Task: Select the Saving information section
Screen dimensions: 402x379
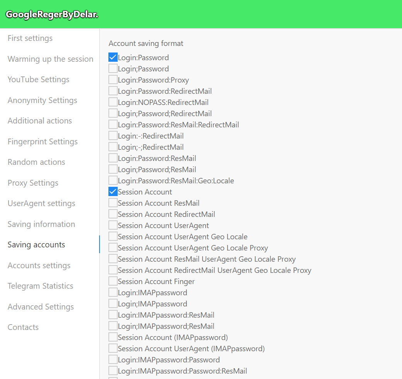Action: 41,224
